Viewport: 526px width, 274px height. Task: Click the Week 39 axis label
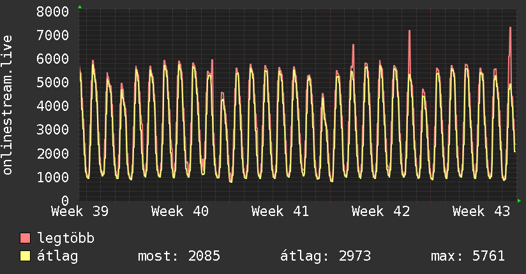pos(80,212)
